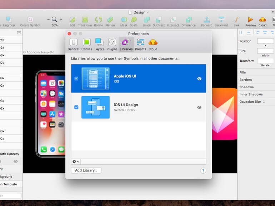Click the Intersect boolean icon
Image resolution: width=275 pixels, height=206 pixels.
[173, 20]
